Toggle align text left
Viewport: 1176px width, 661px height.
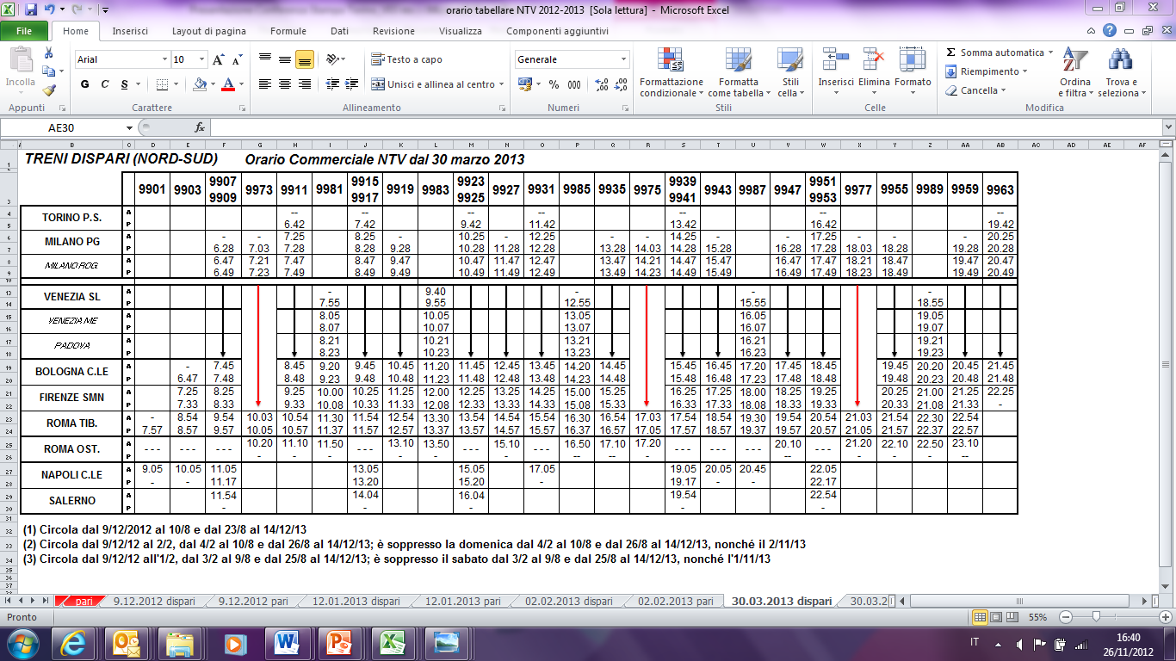click(x=265, y=84)
